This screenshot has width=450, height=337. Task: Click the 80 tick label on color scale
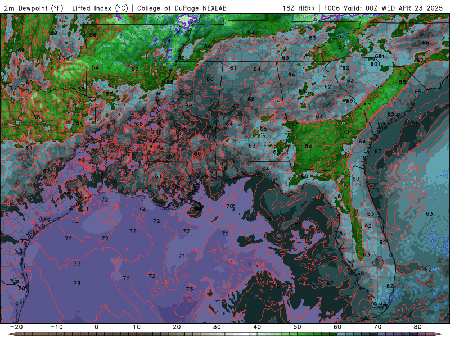coord(418,327)
